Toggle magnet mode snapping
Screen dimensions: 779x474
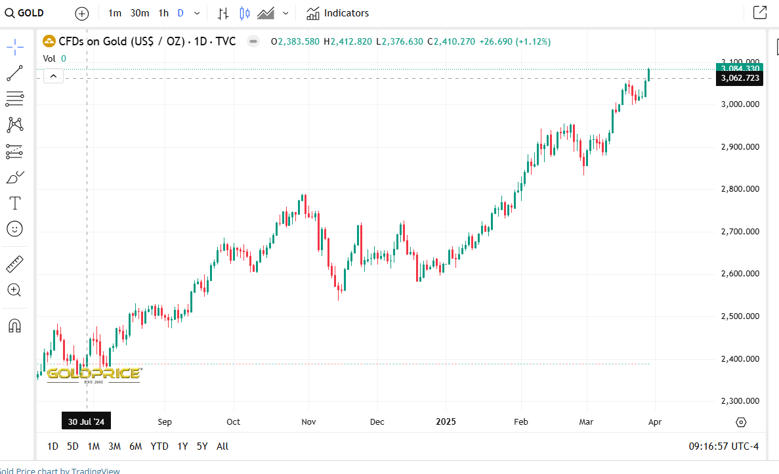pyautogui.click(x=15, y=325)
